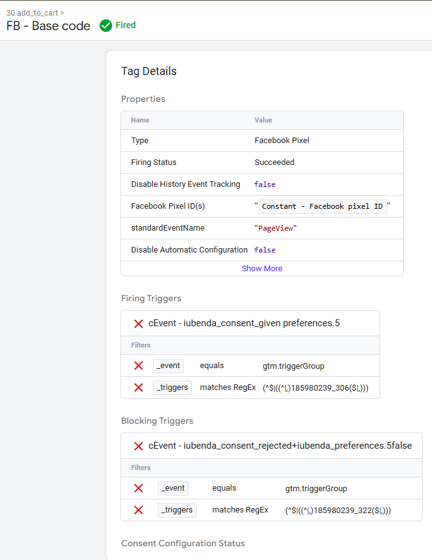Click _triggers chip in Firing Triggers filters
432x560 pixels.
tap(172, 387)
